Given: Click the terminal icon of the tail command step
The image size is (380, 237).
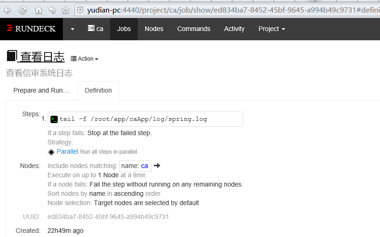Looking at the screenshot, I should click(54, 119).
